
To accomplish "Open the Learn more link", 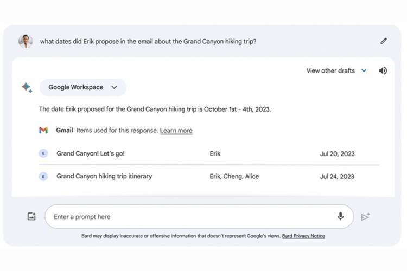I will [x=176, y=131].
